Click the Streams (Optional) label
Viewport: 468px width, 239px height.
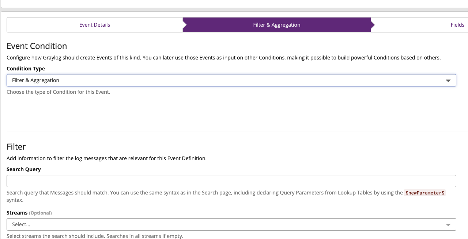[29, 213]
